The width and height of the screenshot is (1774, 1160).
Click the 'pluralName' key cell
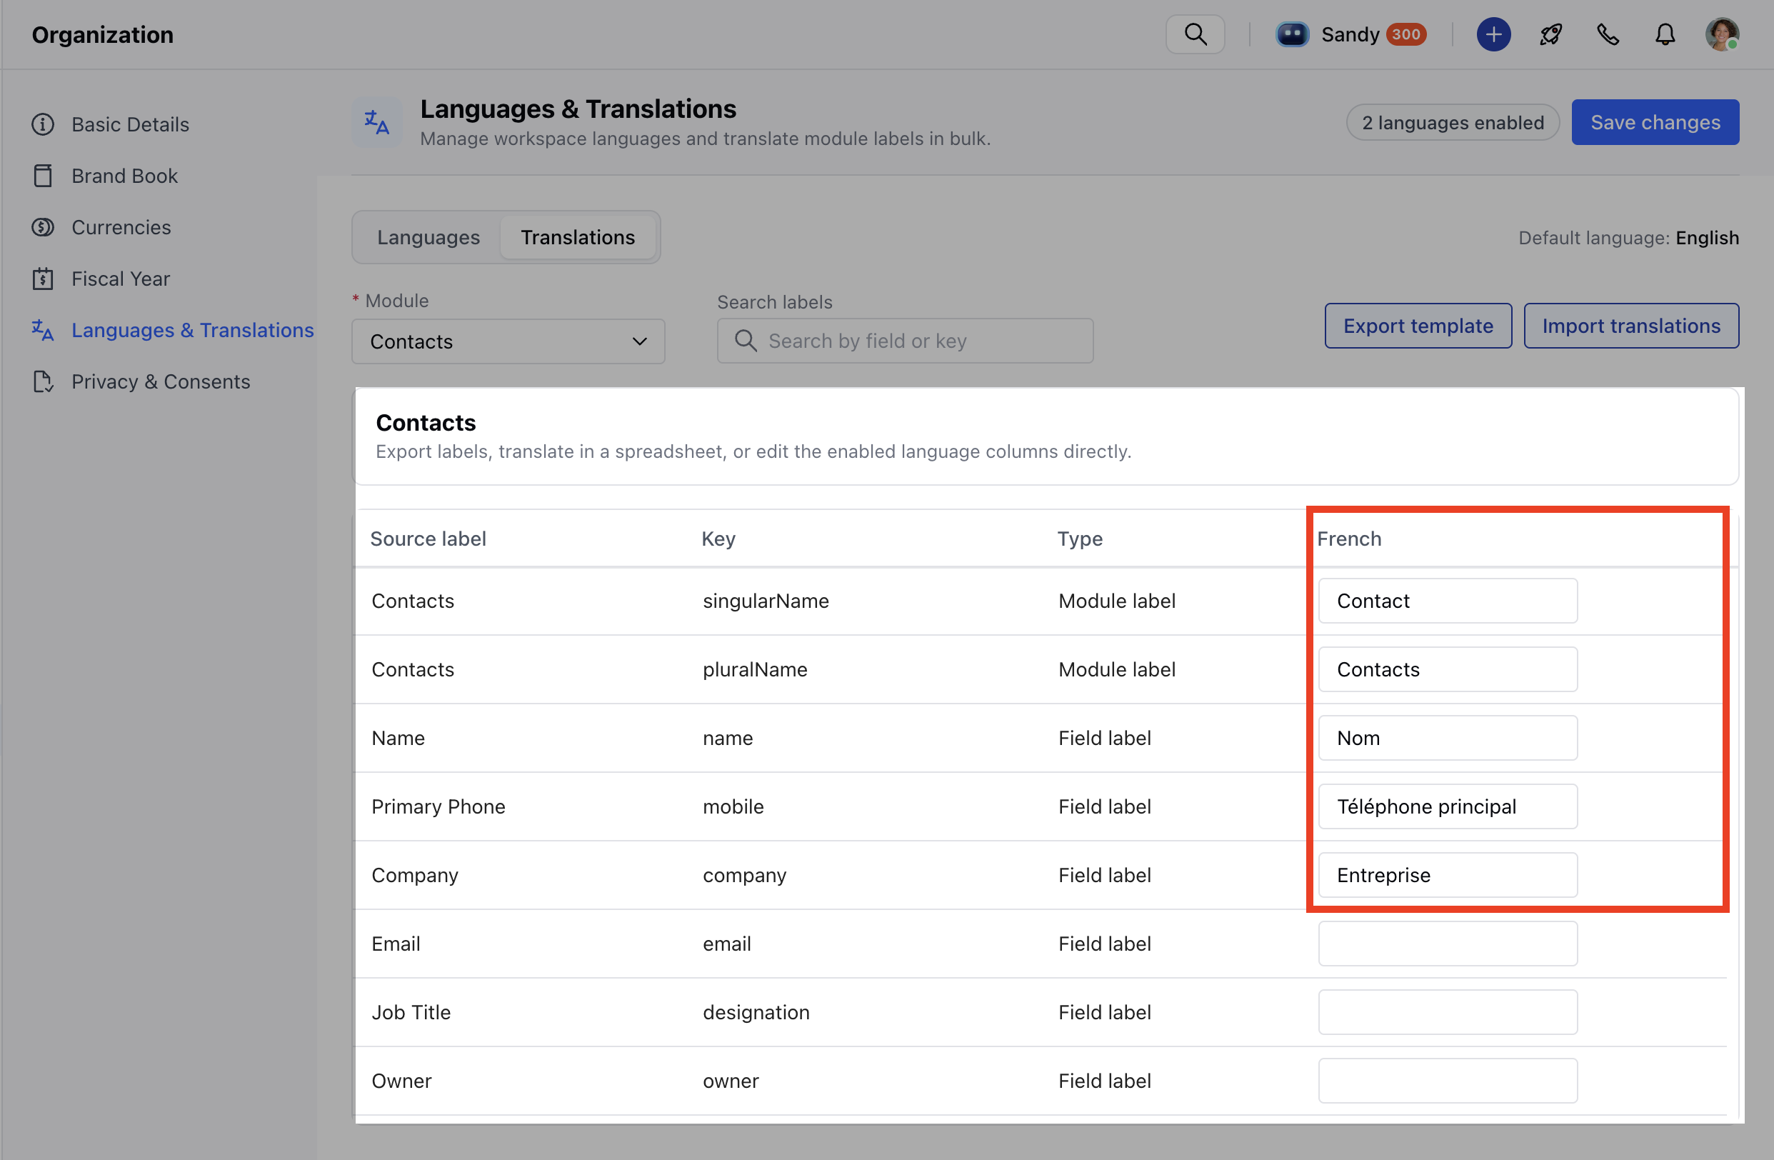(755, 669)
